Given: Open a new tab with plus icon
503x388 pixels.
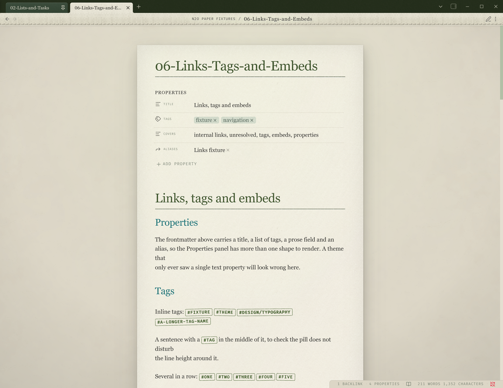Looking at the screenshot, I should point(138,7).
